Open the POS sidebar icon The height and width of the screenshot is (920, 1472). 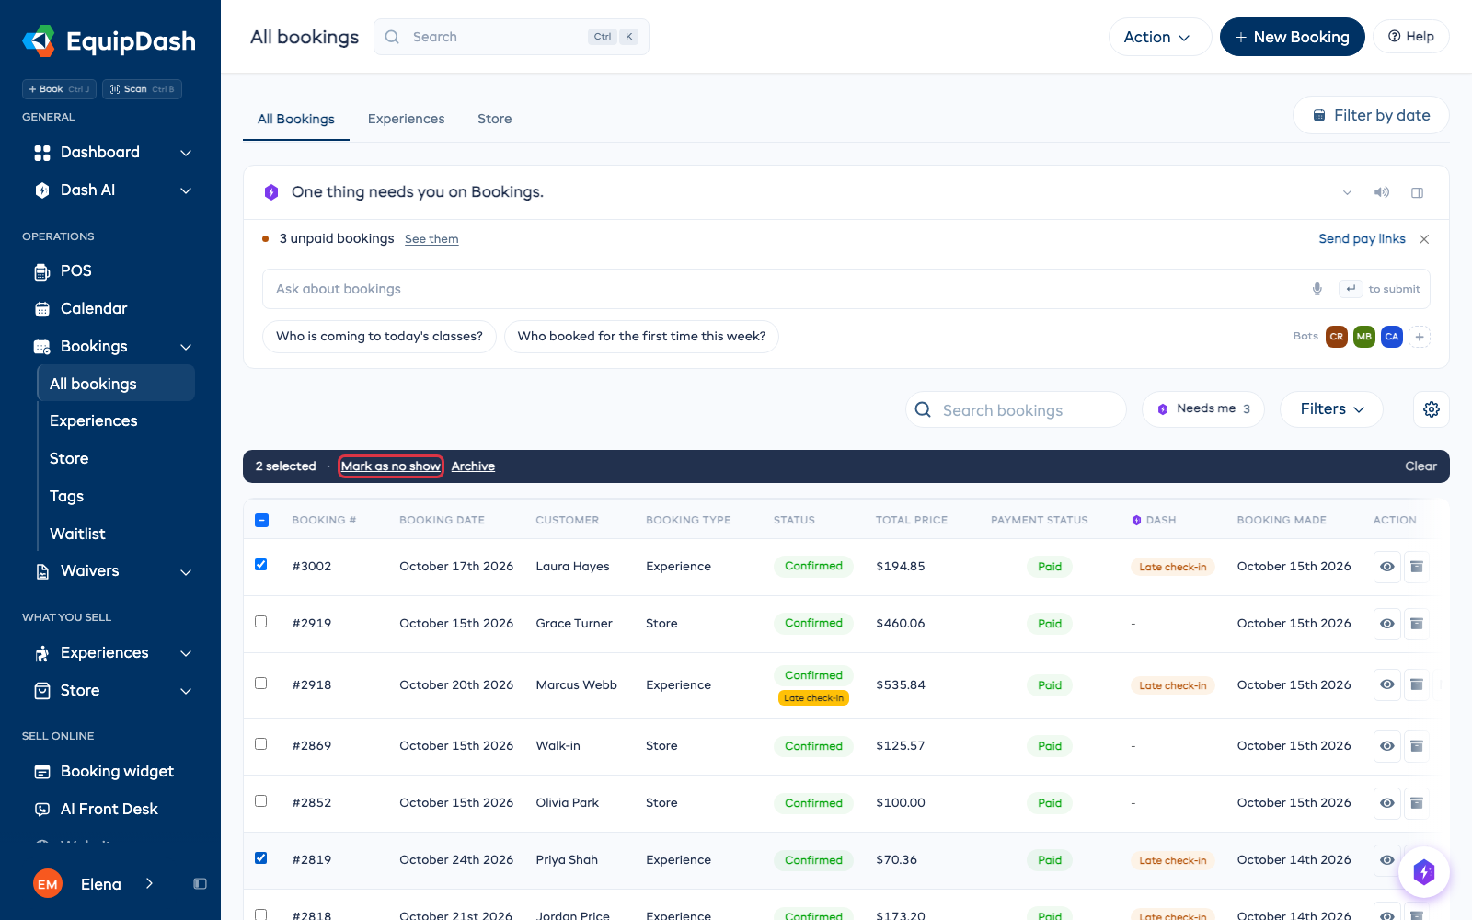(x=42, y=271)
